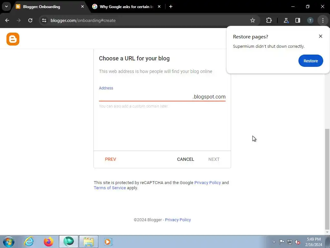Click PREV to go back

click(x=111, y=159)
